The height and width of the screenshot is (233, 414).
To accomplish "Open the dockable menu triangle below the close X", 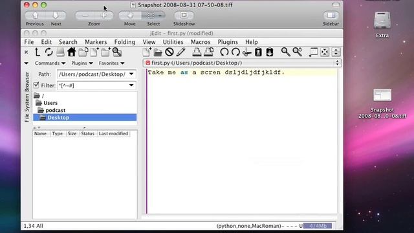I will click(26, 63).
